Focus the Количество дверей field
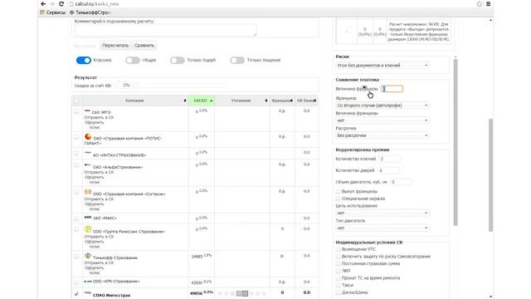Screen dimensions: 531x299 [389, 170]
